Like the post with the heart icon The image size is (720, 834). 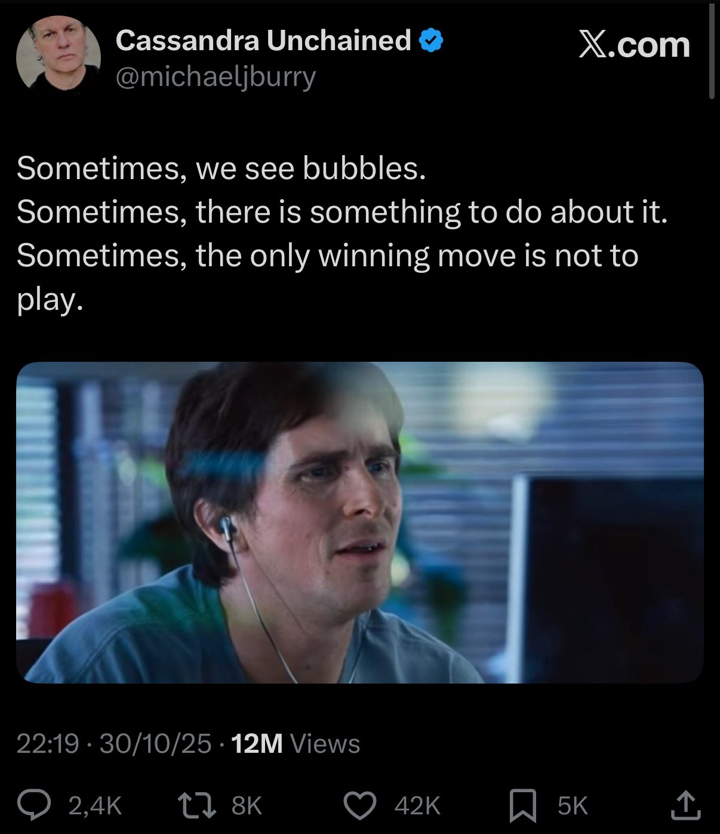click(x=361, y=805)
